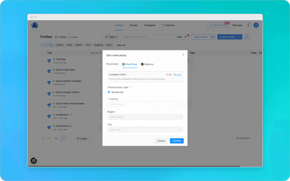The width and height of the screenshot is (290, 181).
Task: Click the Top Up link
Action: click(177, 75)
